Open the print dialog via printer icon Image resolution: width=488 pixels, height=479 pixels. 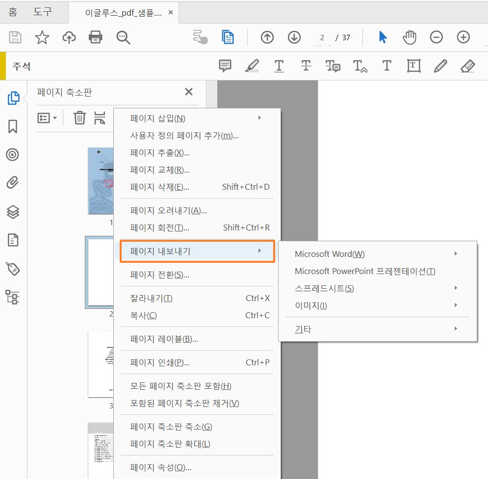(96, 37)
